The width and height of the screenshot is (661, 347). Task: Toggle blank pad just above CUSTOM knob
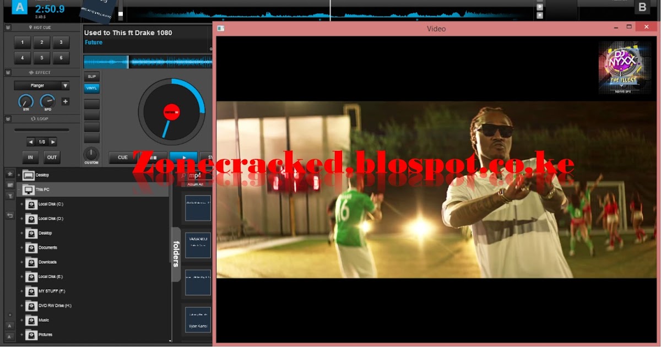[x=91, y=138]
